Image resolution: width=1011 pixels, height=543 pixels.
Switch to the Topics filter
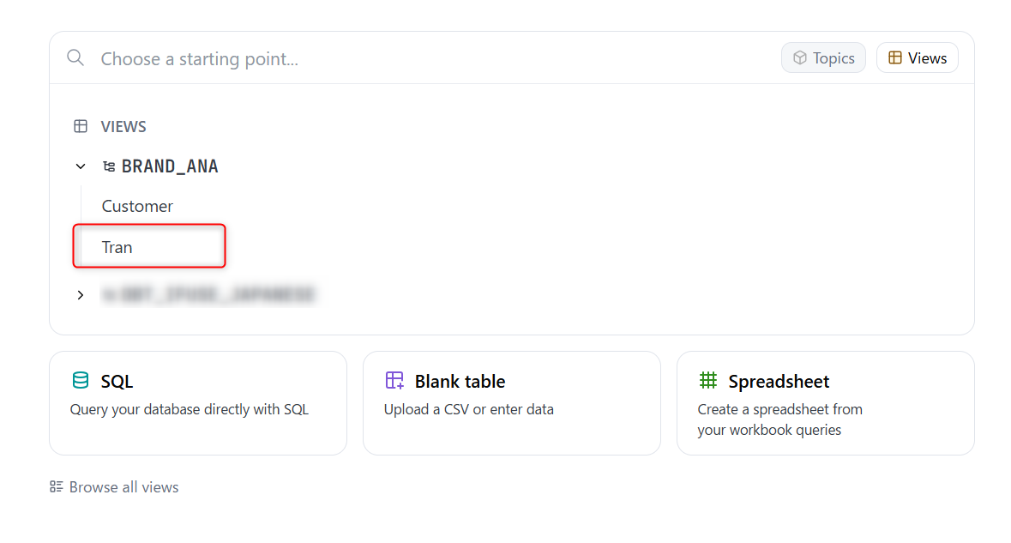coord(823,57)
